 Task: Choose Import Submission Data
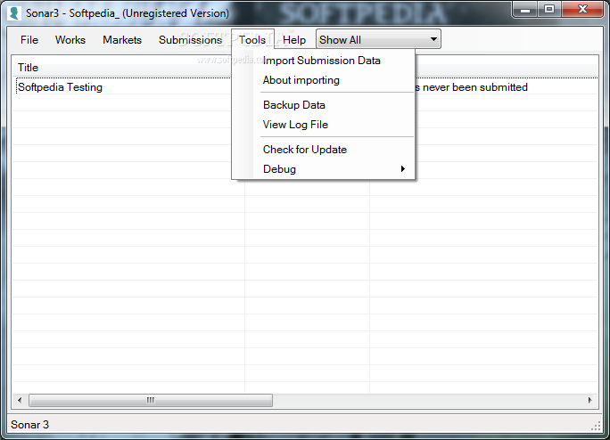[x=321, y=61]
